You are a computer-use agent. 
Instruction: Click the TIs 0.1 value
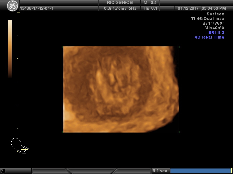tap(150, 8)
